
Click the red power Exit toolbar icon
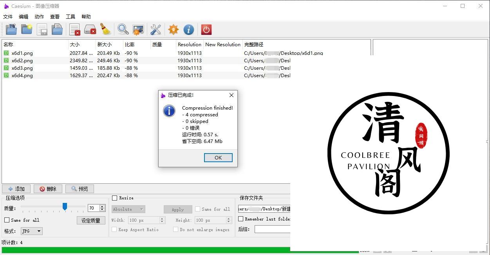[206, 29]
